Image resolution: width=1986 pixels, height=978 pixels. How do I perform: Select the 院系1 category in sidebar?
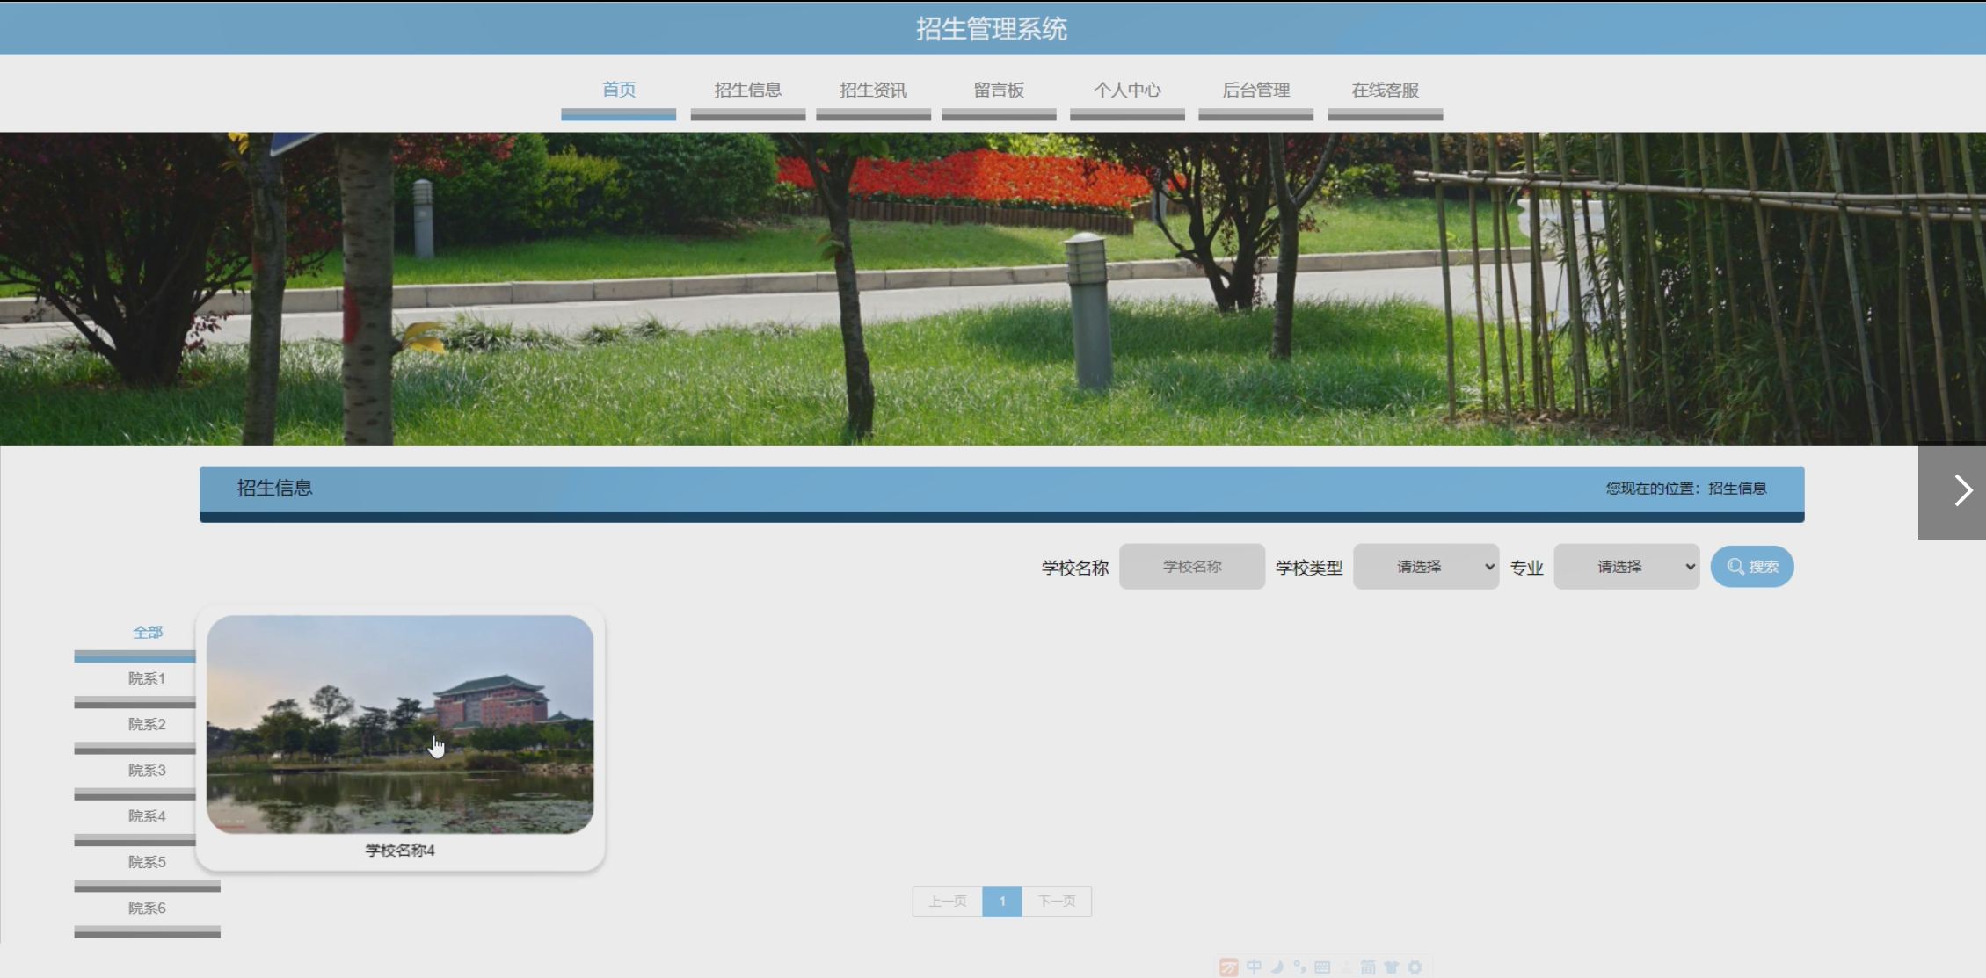(147, 678)
